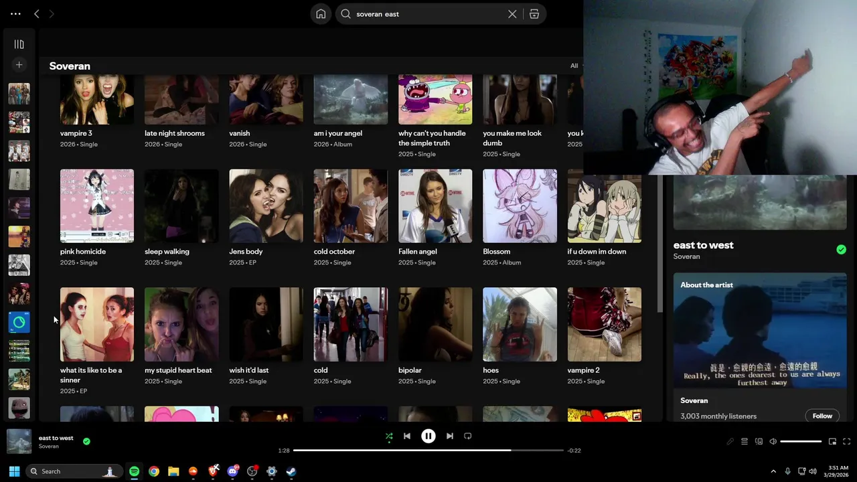
Task: Open the miniplayer
Action: [x=832, y=441]
